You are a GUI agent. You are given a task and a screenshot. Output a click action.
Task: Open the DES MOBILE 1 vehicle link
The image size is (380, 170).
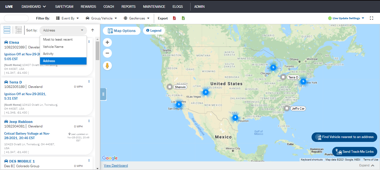coord(22,161)
